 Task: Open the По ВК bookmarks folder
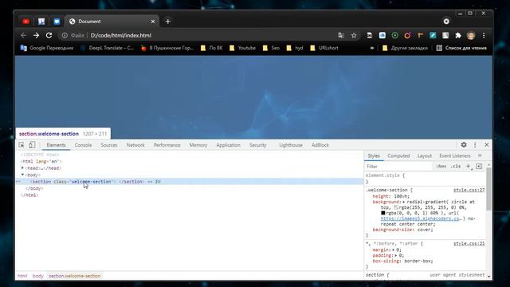tap(212, 48)
